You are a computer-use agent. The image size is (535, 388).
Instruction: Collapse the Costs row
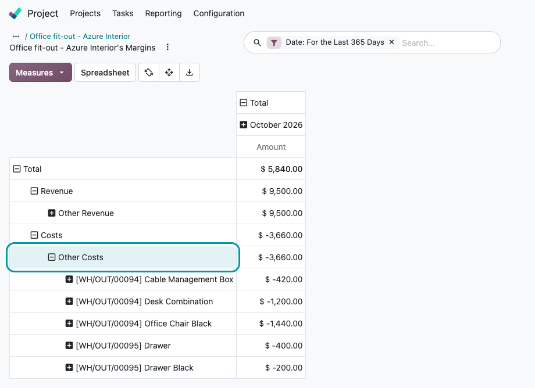pos(34,235)
